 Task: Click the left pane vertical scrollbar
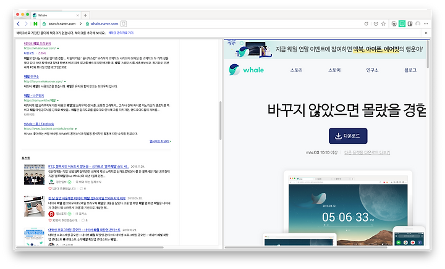point(220,120)
